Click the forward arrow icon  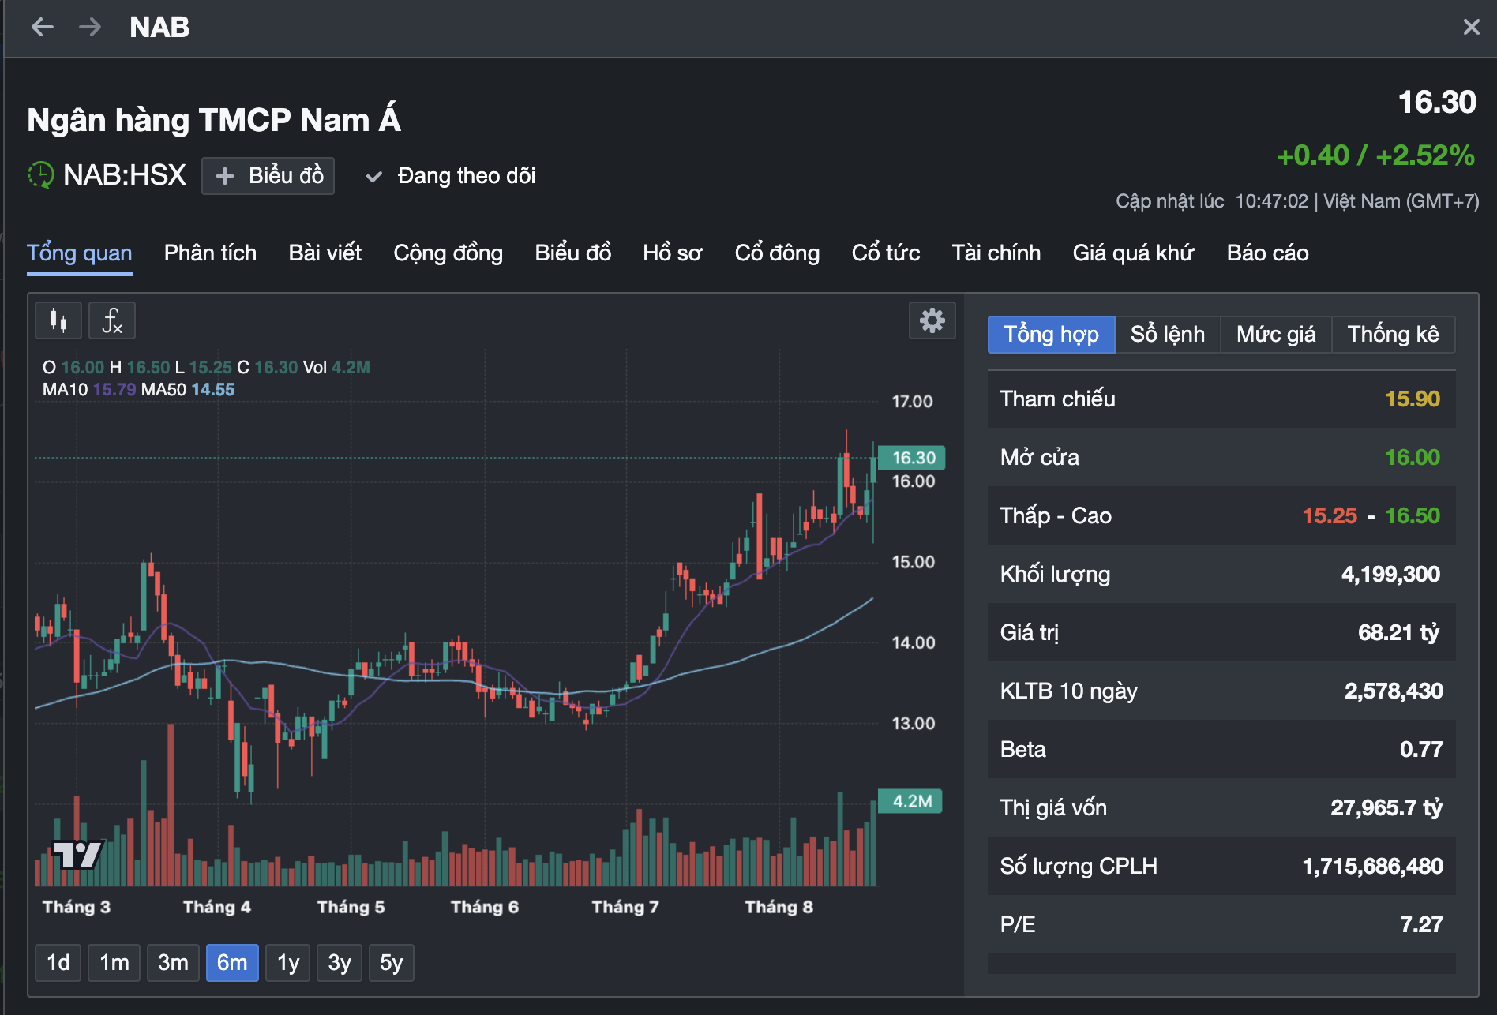point(90,28)
